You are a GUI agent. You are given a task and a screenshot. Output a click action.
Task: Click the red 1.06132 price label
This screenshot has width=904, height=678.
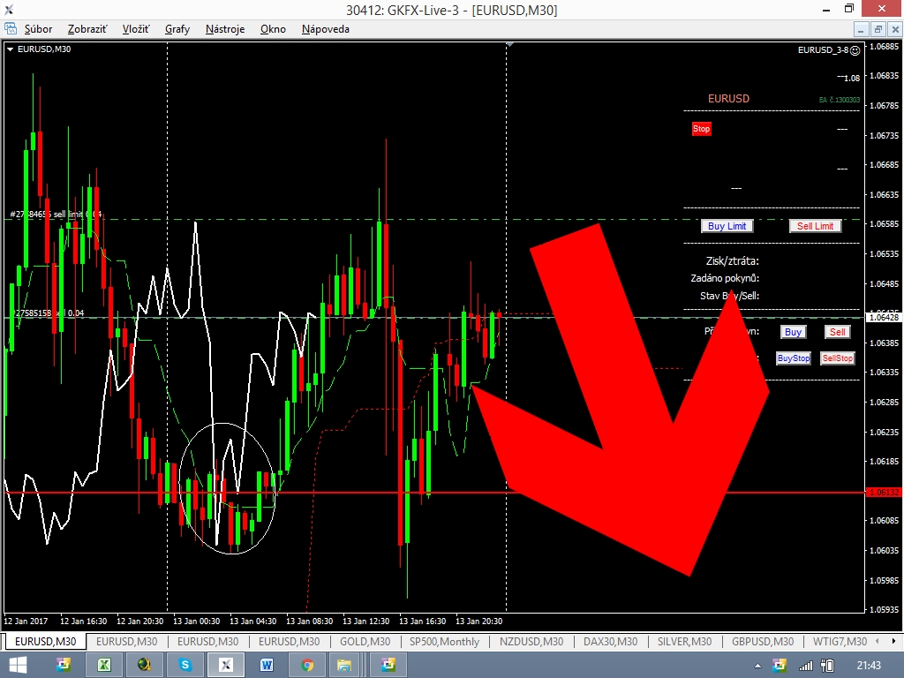[883, 493]
